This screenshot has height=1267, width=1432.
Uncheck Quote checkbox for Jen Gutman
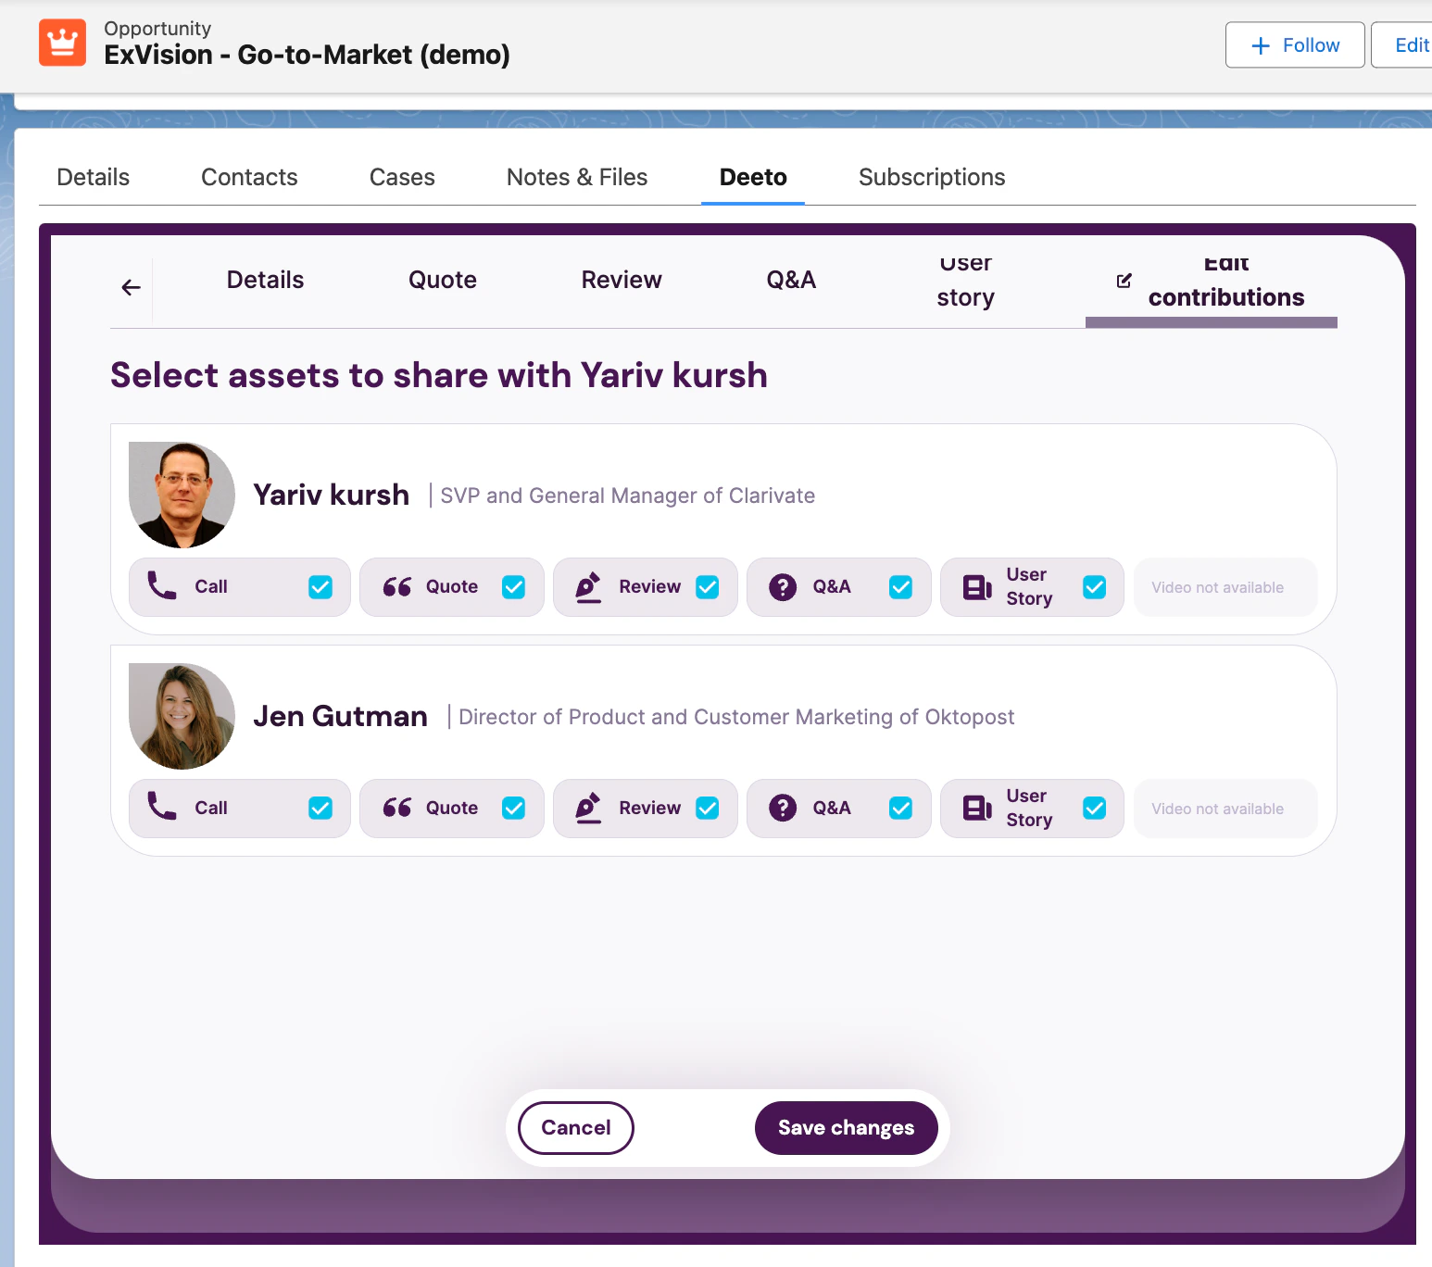pos(514,809)
